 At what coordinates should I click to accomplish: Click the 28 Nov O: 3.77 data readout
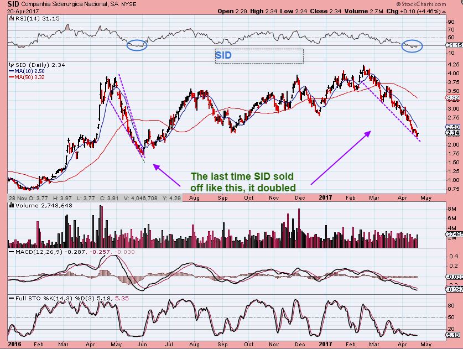29,198
